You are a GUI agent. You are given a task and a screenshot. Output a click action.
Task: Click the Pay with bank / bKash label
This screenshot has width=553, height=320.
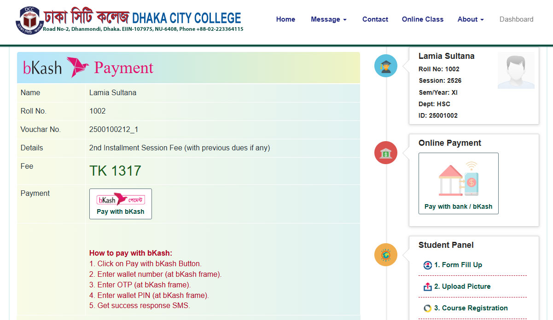tap(458, 206)
